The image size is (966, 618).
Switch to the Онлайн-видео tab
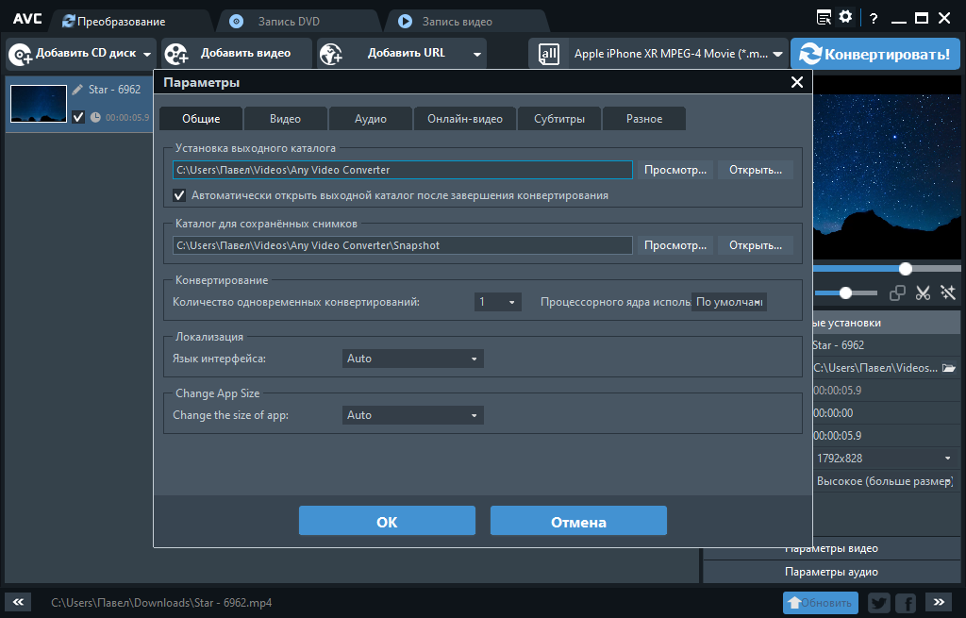pos(465,119)
